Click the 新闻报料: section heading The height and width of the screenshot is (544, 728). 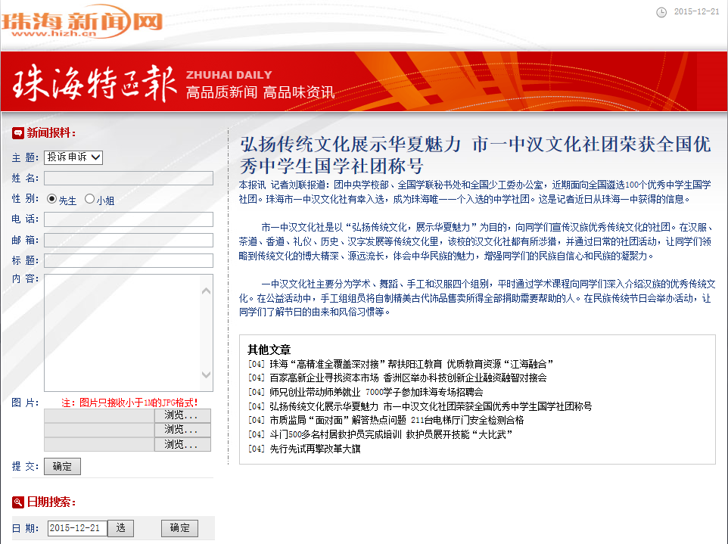click(x=51, y=133)
